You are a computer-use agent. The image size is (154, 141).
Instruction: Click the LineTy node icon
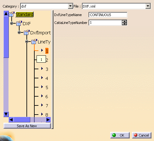(x=34, y=42)
